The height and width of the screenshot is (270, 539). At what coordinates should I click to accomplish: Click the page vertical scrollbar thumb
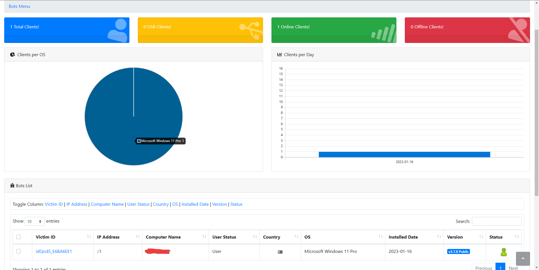(x=536, y=112)
